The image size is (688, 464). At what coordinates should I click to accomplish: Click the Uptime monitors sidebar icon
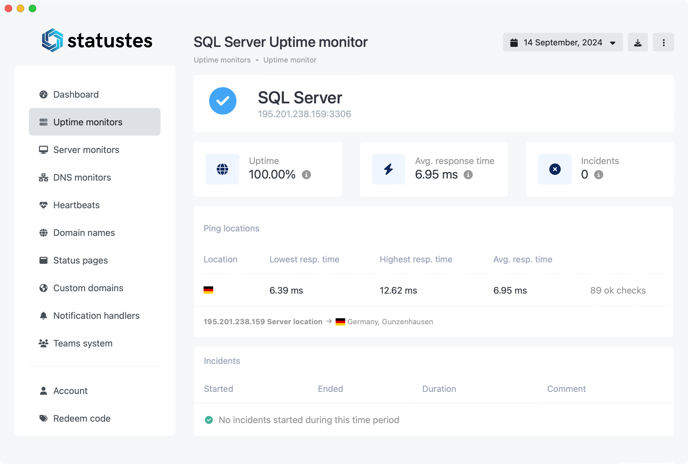click(43, 122)
